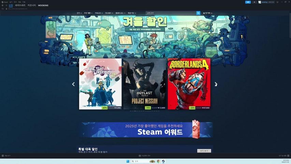Screen dimensions: 291x164
Task: Click the 모두 보기 button for special deals
Action: pyautogui.click(x=204, y=151)
